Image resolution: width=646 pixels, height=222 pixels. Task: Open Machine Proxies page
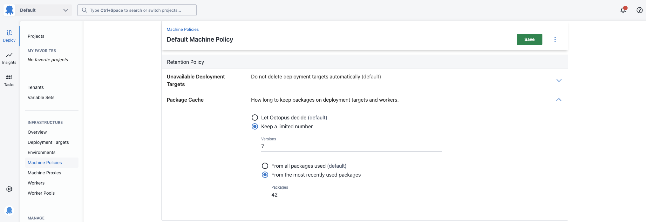44,173
